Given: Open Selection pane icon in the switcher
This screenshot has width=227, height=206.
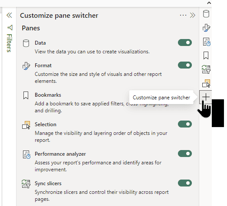Looking at the screenshot, I should tap(206, 83).
